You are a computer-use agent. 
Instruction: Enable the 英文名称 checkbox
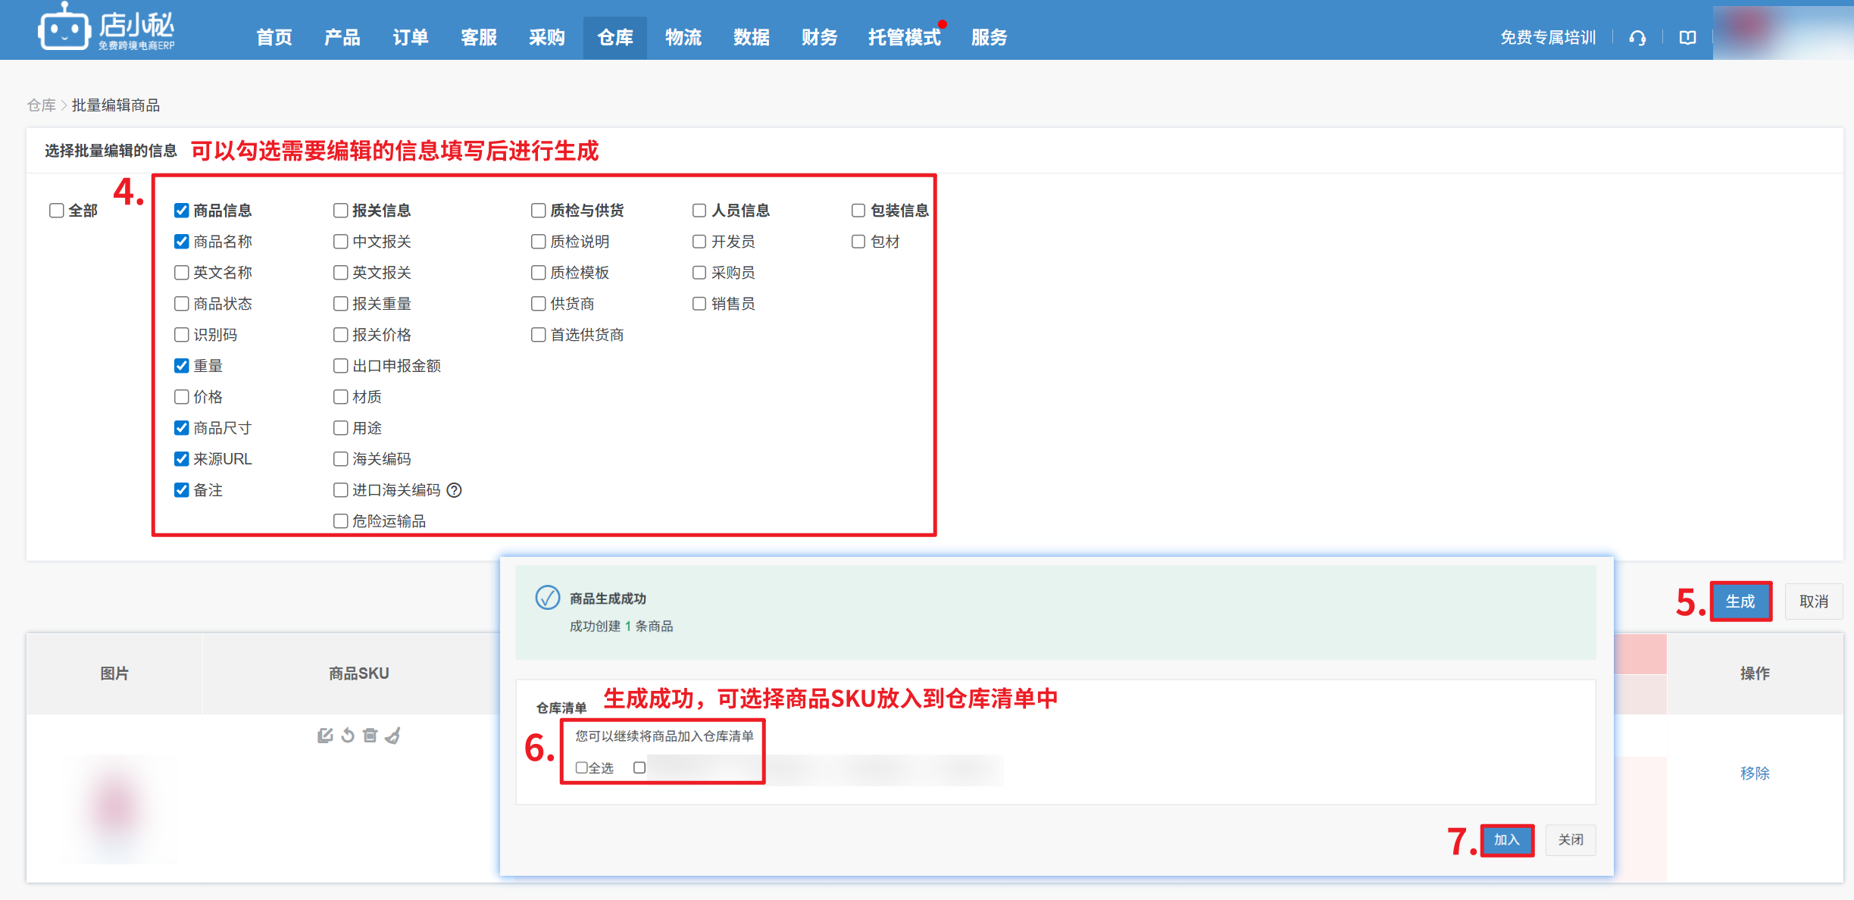point(182,273)
